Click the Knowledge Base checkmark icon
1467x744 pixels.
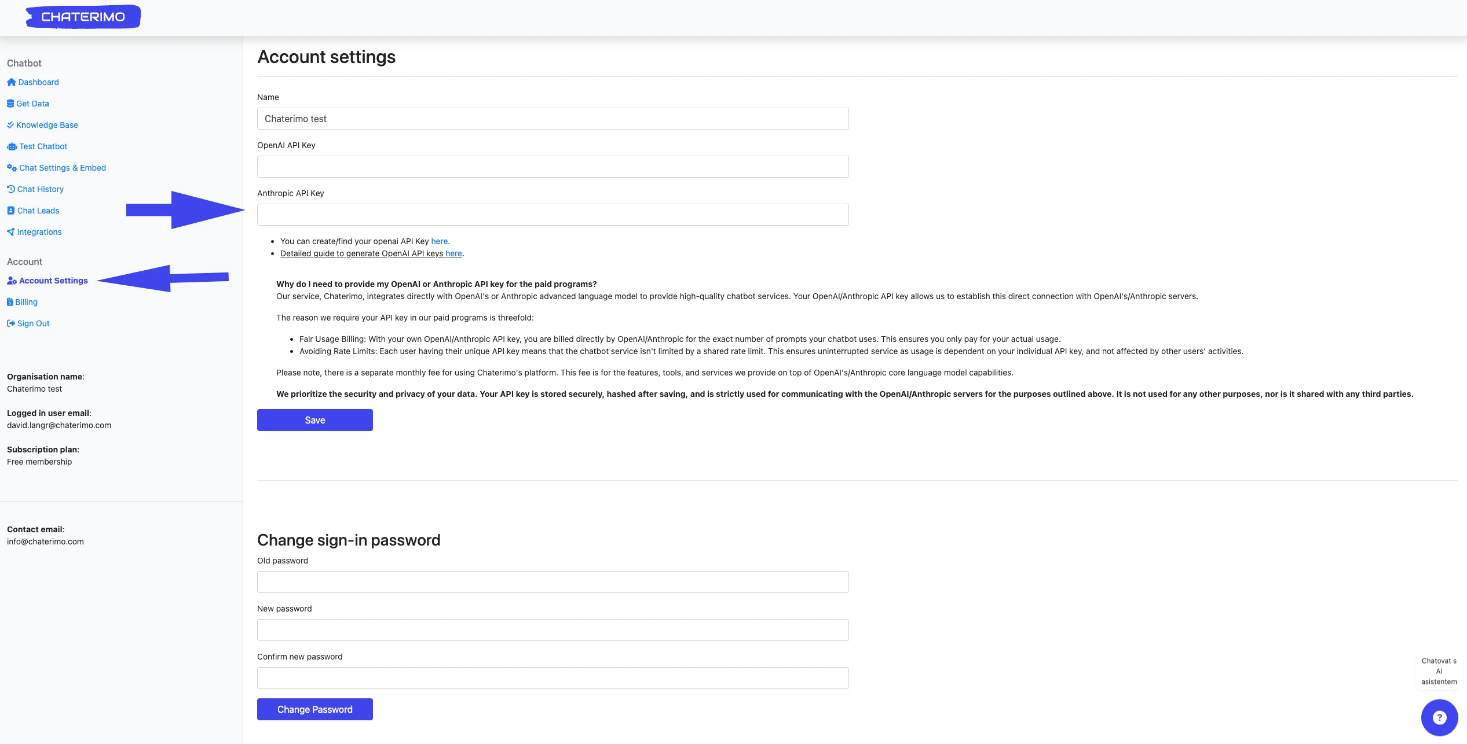[x=10, y=125]
